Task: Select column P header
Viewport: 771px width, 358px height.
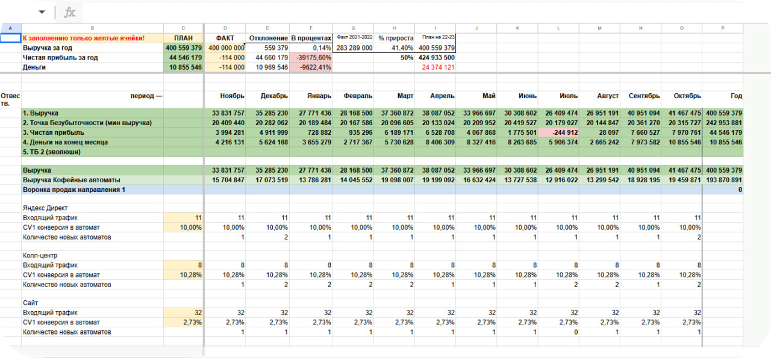Action: point(722,28)
